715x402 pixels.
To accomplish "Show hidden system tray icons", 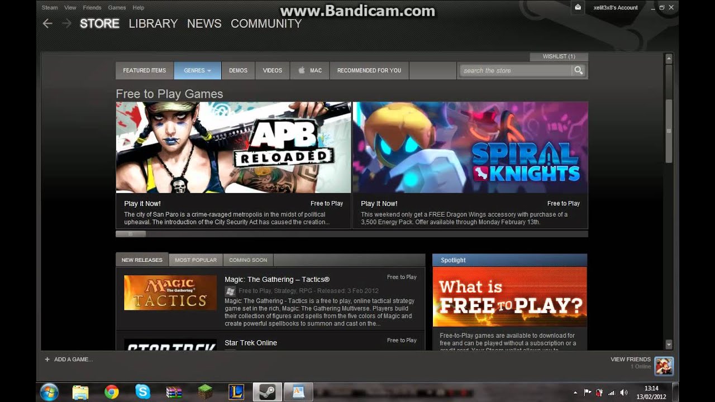I will click(x=575, y=393).
